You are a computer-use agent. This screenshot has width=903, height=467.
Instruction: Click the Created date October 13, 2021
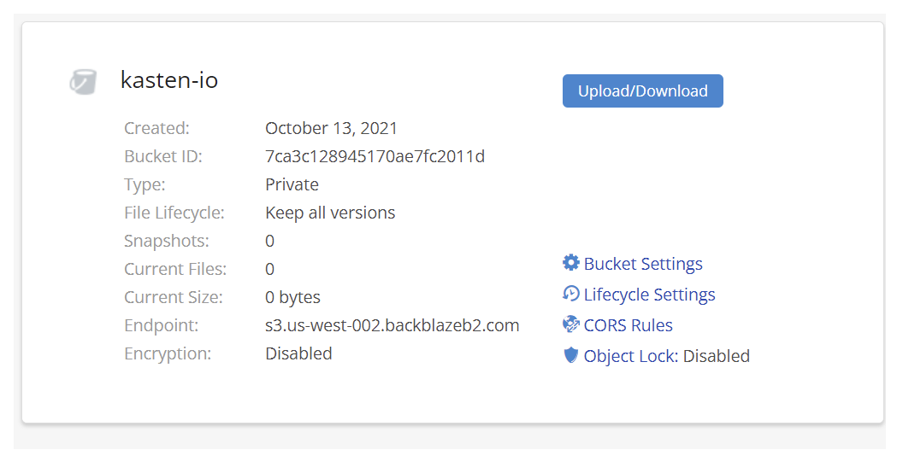pyautogui.click(x=331, y=128)
